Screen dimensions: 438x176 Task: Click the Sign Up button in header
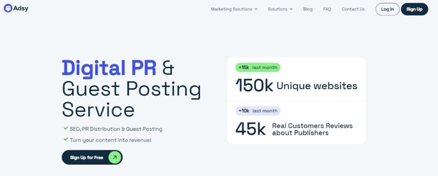coord(414,9)
